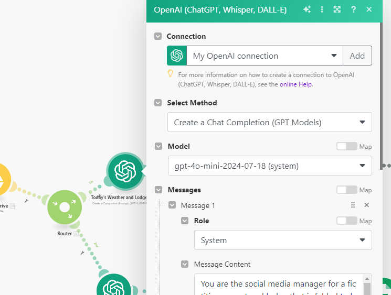Click the Router module number badge
This screenshot has height=295, width=391.
point(76,234)
